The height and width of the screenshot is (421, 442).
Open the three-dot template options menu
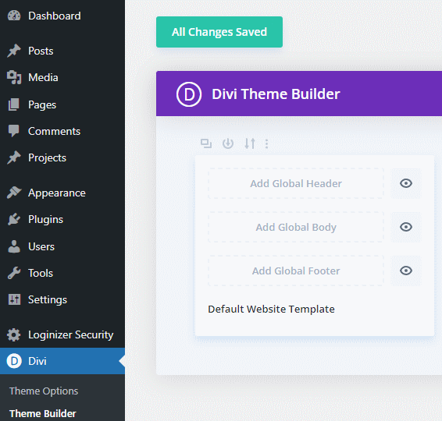click(x=266, y=143)
